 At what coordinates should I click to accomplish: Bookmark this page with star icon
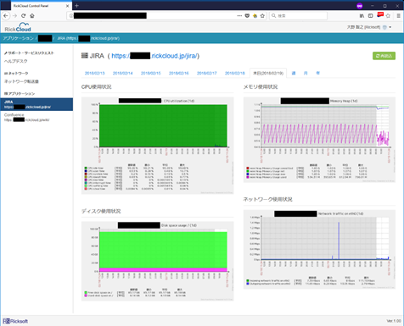click(262, 16)
